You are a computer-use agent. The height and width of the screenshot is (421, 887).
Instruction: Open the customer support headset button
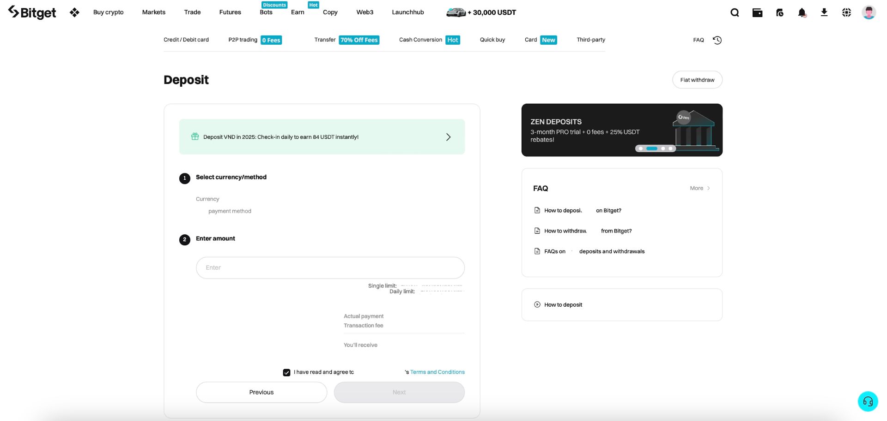coord(868,401)
